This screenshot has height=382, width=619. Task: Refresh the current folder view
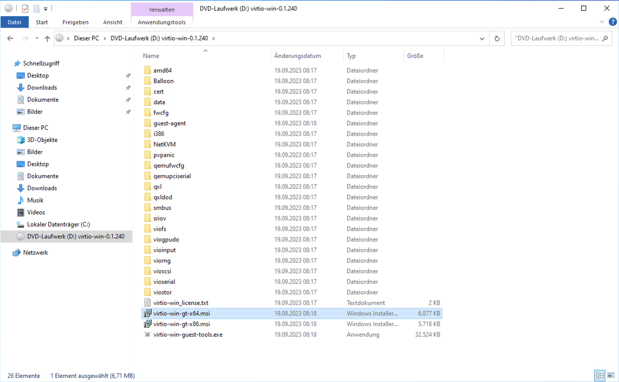pos(497,38)
